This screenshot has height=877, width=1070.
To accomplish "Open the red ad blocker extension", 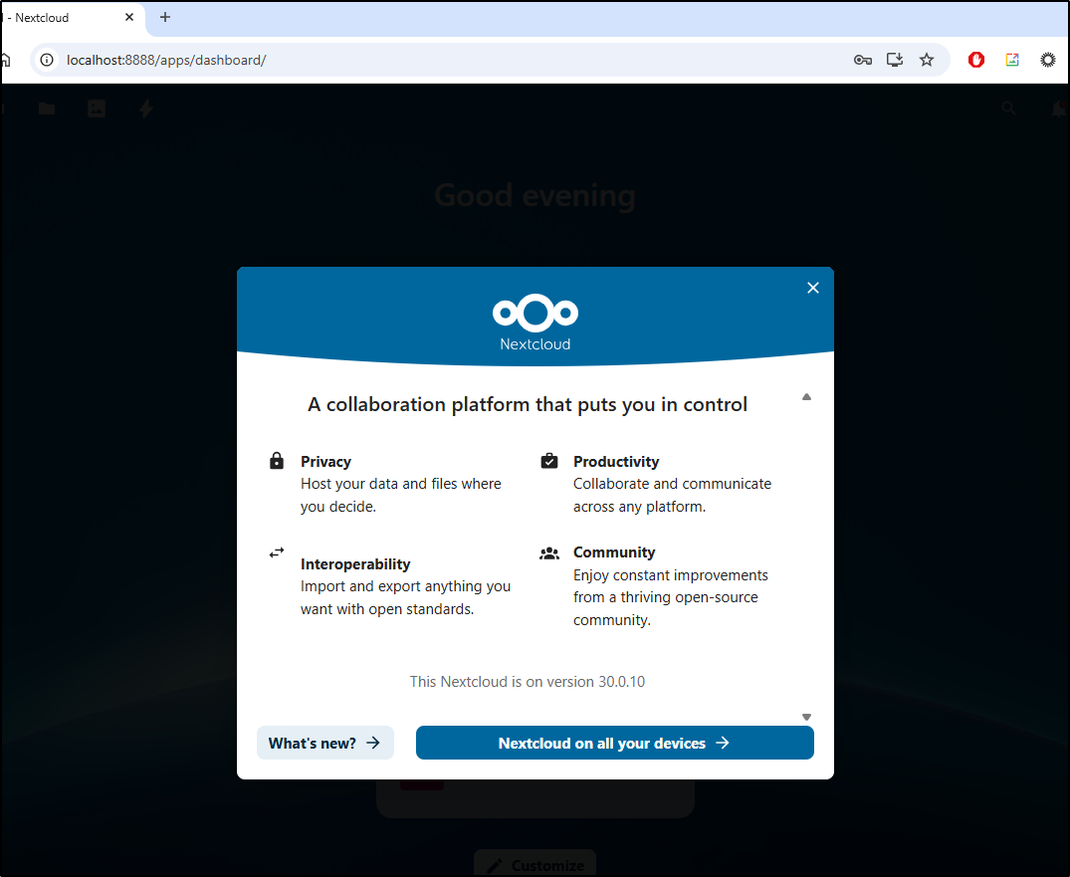I will 976,60.
